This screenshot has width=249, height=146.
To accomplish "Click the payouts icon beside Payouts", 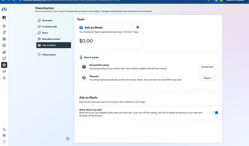I will click(x=84, y=78).
